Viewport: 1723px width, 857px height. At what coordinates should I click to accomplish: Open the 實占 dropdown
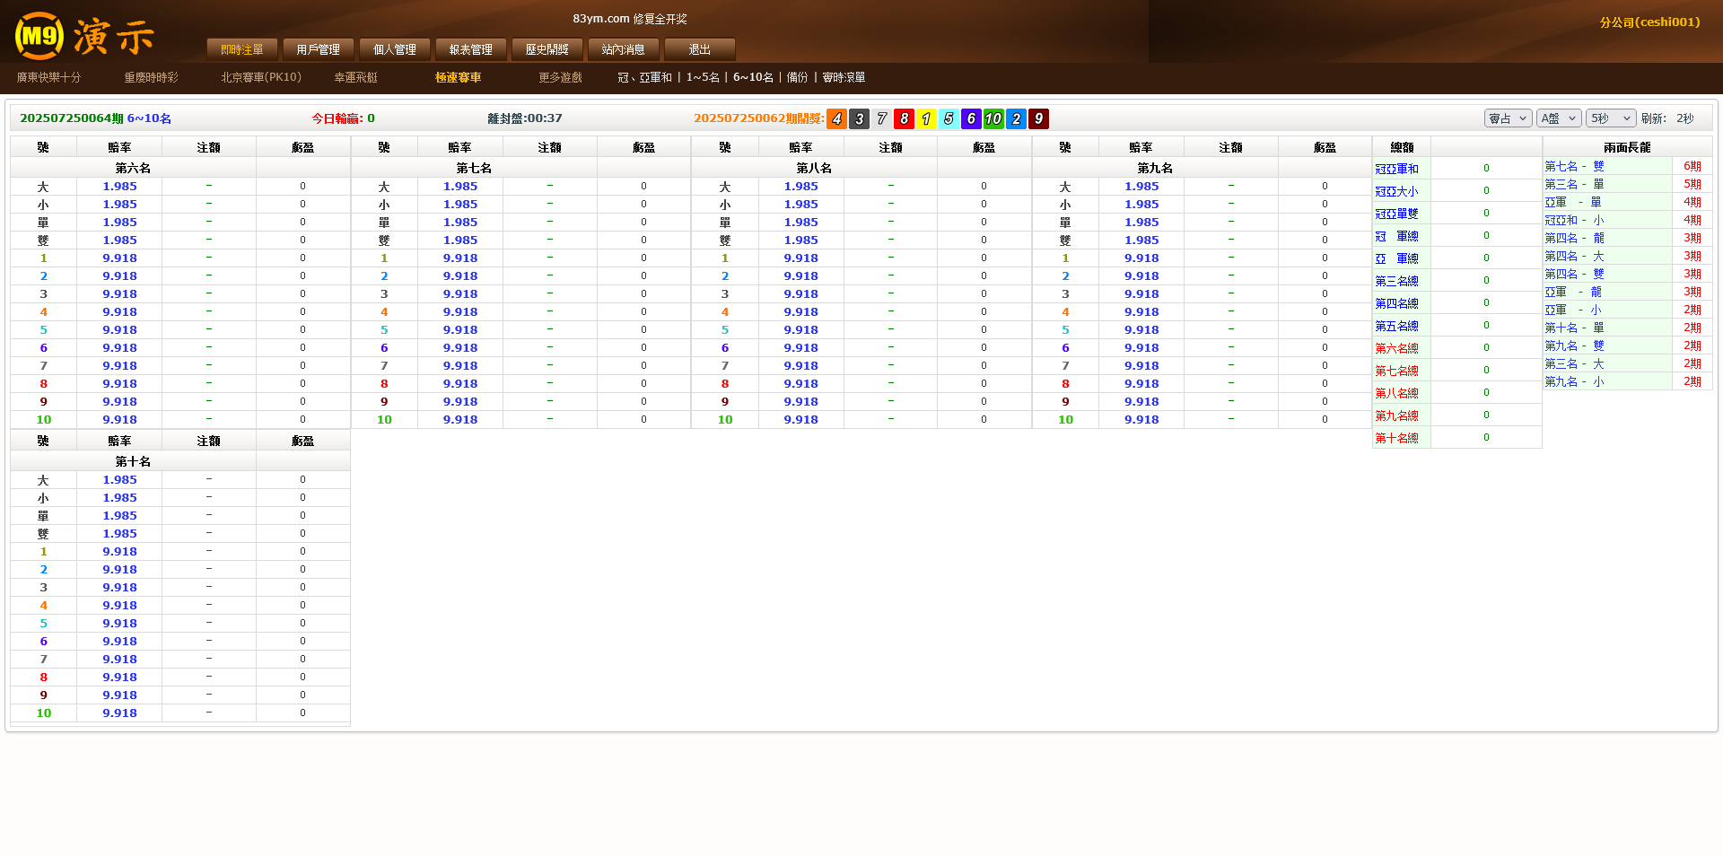(1507, 118)
